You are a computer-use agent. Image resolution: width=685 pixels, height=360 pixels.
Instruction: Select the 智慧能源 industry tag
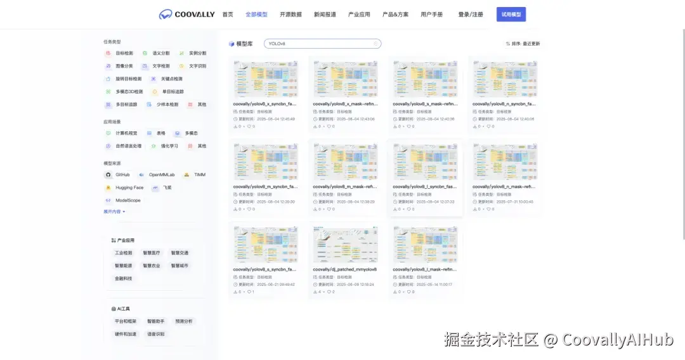click(123, 266)
